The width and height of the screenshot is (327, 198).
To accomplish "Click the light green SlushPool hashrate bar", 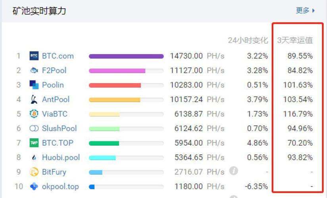I will click(x=104, y=129).
